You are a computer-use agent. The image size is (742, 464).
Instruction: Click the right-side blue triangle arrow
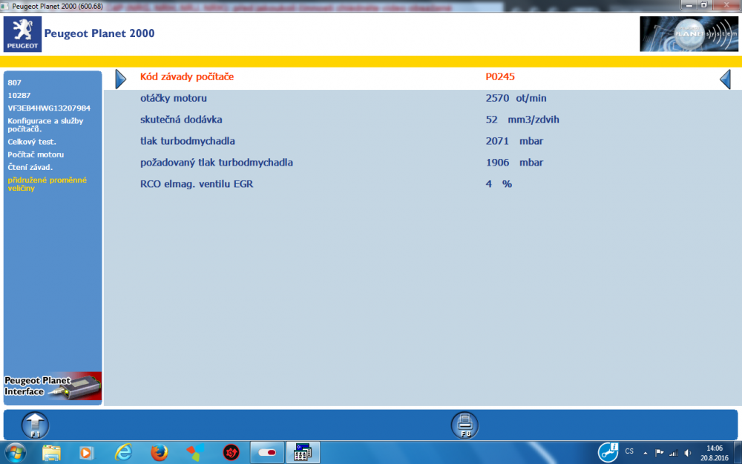pos(725,79)
